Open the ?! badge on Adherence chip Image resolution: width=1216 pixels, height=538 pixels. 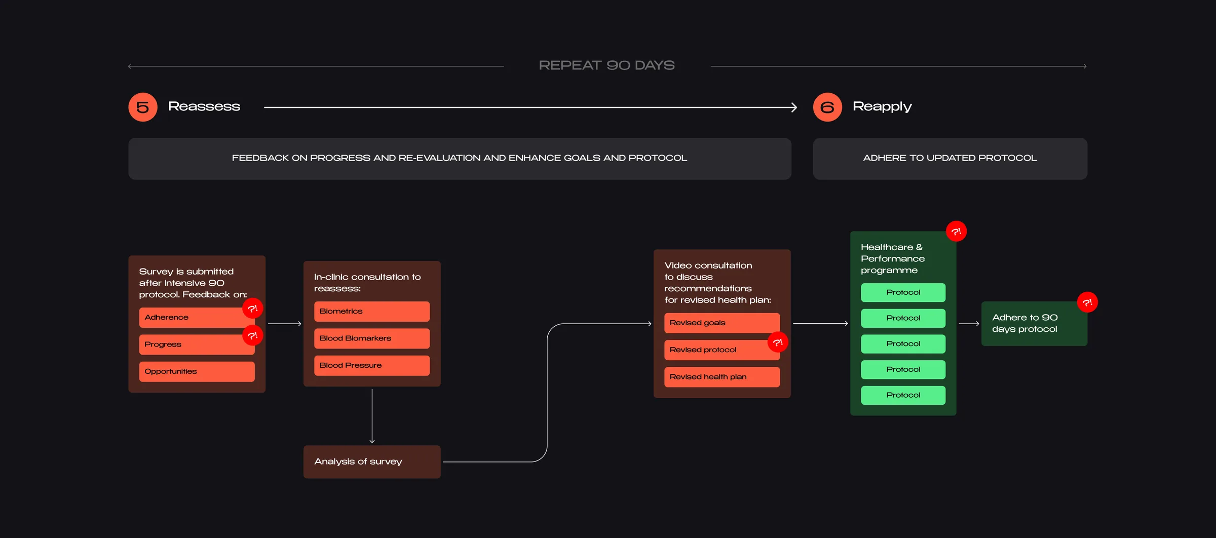pyautogui.click(x=252, y=309)
